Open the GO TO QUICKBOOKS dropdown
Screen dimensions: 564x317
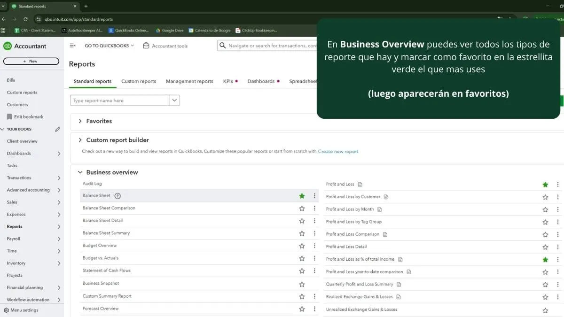point(109,46)
